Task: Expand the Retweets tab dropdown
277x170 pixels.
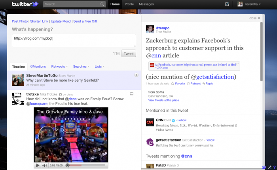Action: pos(60,67)
